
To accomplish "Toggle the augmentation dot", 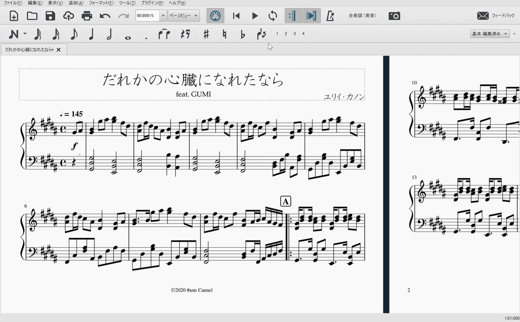I will coord(146,38).
